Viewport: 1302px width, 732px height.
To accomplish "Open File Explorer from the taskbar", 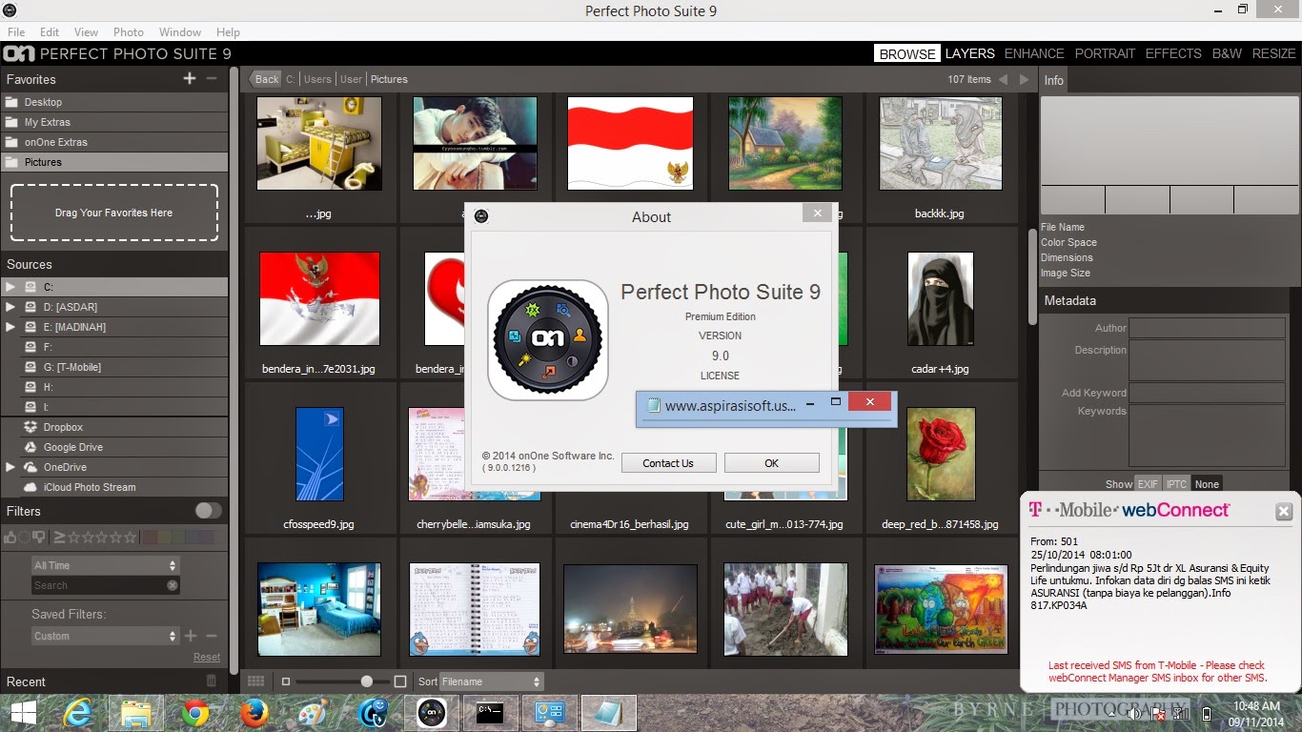I will point(136,713).
